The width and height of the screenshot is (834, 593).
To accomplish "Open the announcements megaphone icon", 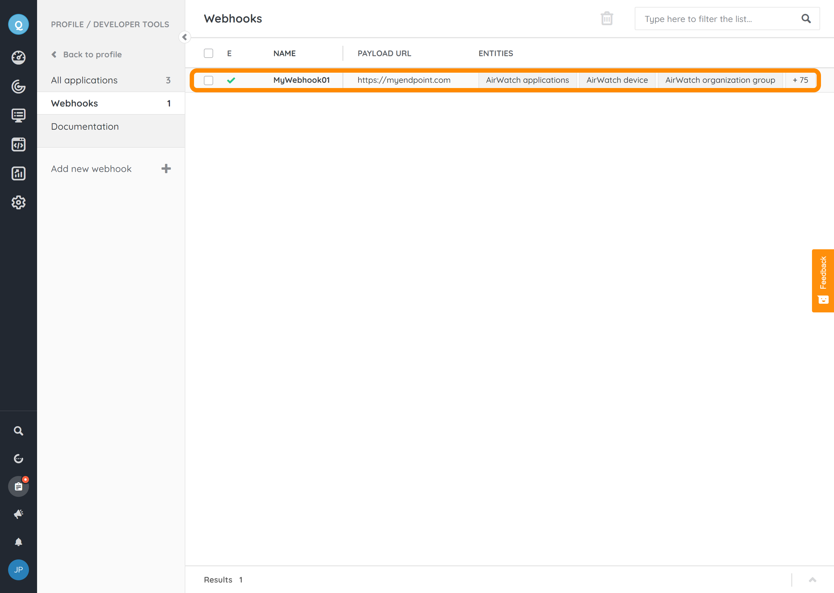I will [x=18, y=513].
